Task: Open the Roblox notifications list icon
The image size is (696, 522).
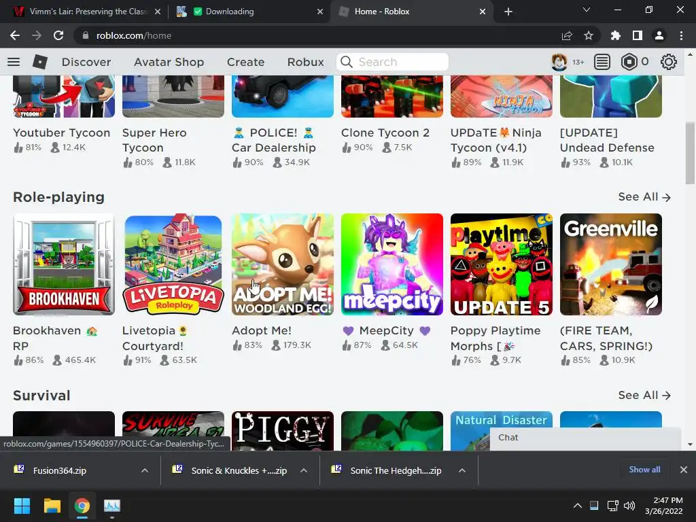Action: [602, 62]
